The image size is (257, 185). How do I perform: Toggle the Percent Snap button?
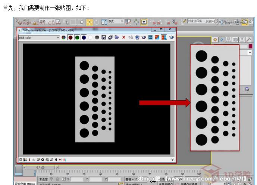167,22
